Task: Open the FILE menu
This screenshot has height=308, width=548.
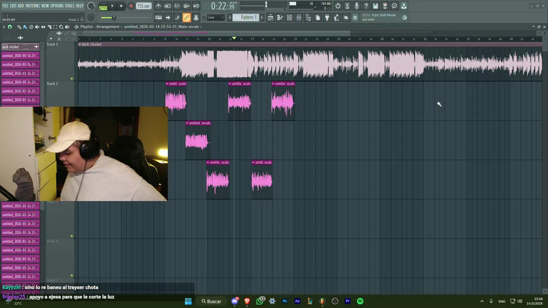Action: coord(5,6)
